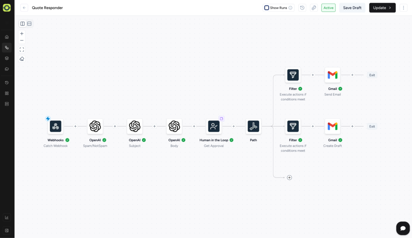This screenshot has width=412, height=238.
Task: Open the Webhooks Catch Webhook node
Action: pos(56,126)
